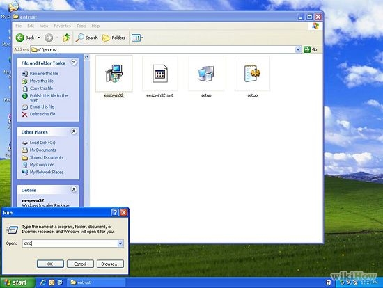Select the eespwin32 installer package icon

pyautogui.click(x=114, y=73)
